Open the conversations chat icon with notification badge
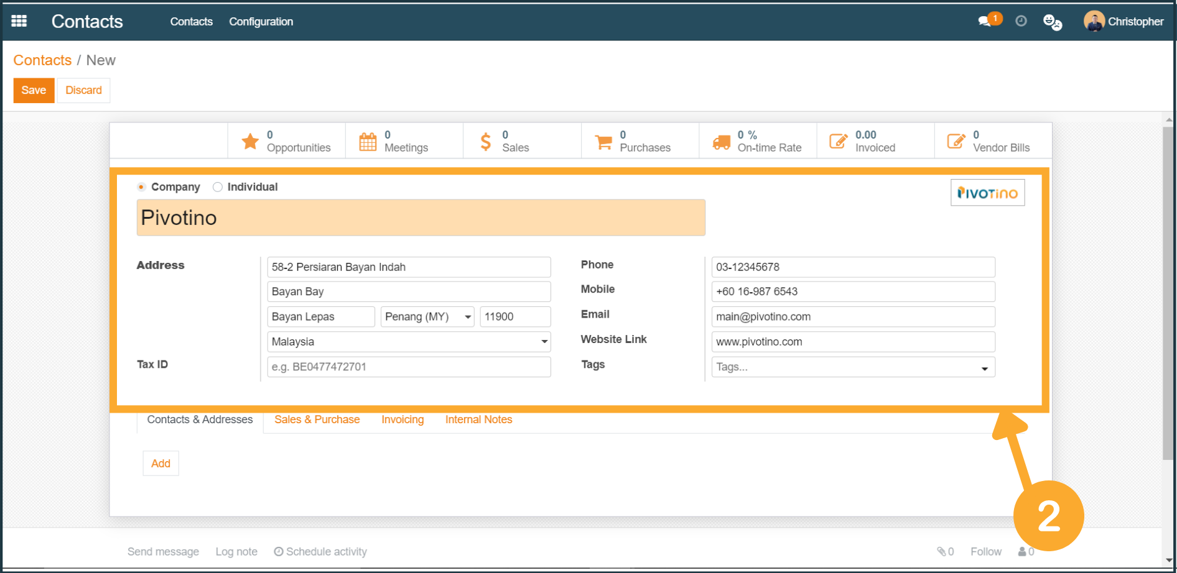Viewport: 1177px width, 573px height. tap(985, 21)
